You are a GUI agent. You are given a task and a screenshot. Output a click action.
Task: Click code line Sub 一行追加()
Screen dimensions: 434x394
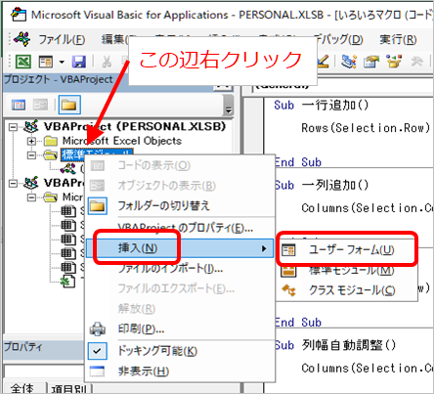[x=322, y=106]
